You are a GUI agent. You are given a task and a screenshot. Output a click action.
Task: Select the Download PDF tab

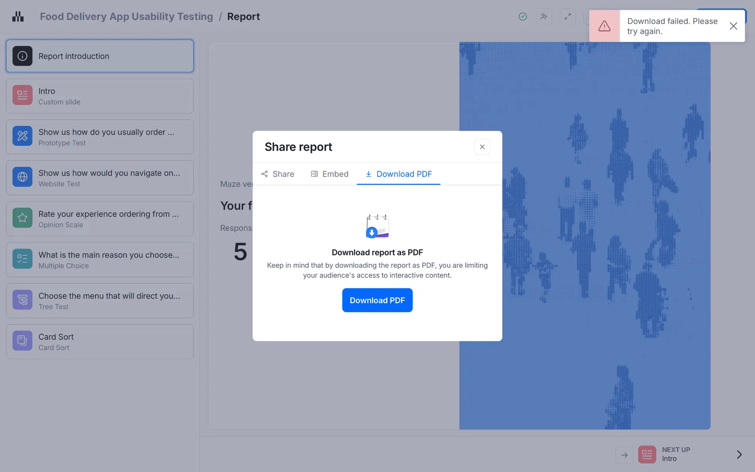pos(398,174)
